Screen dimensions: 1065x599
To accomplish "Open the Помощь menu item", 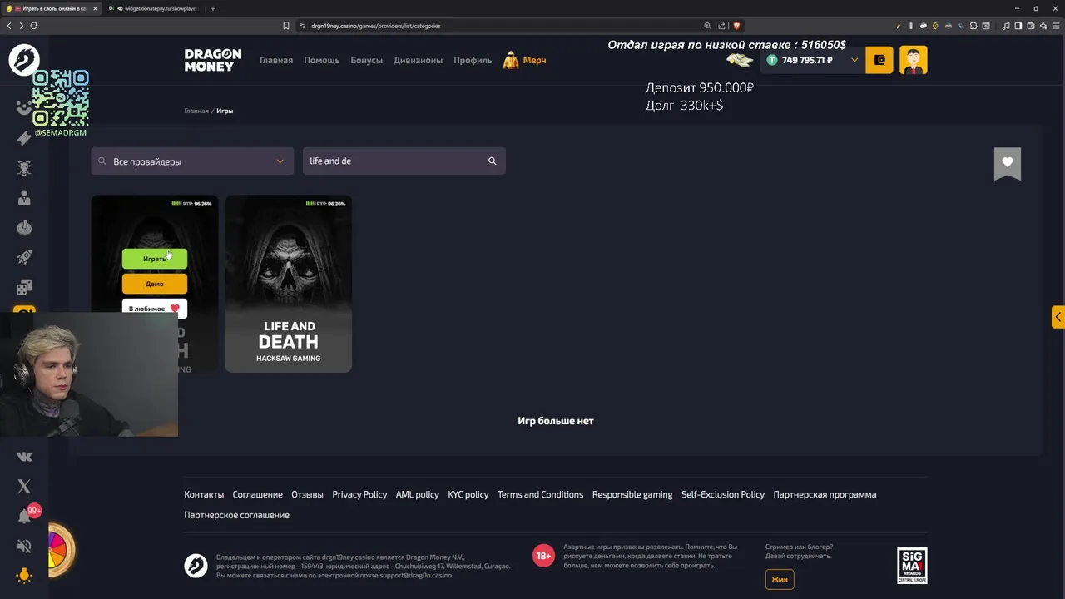I will (322, 60).
